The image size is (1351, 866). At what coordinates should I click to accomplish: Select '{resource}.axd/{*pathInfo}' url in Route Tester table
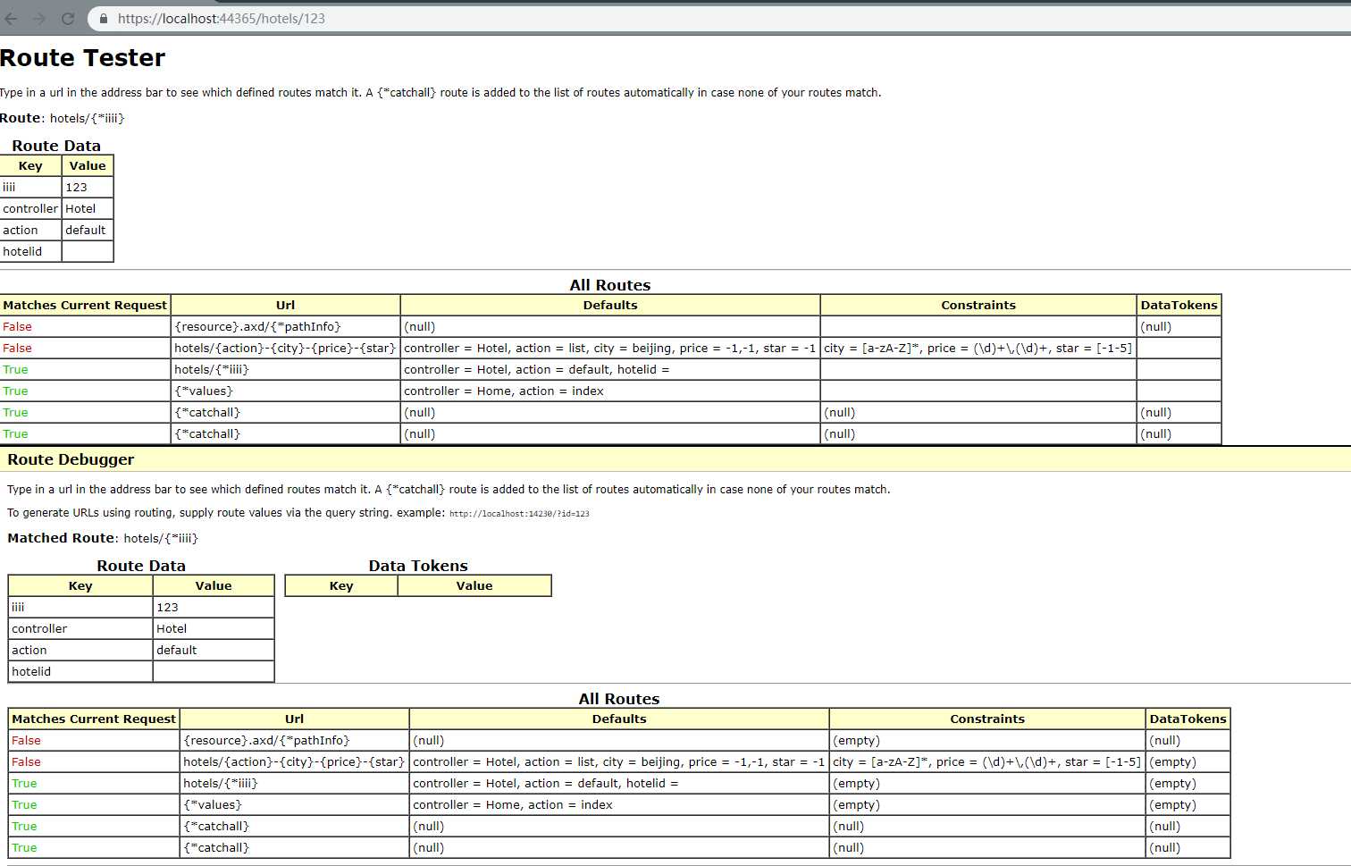(285, 326)
